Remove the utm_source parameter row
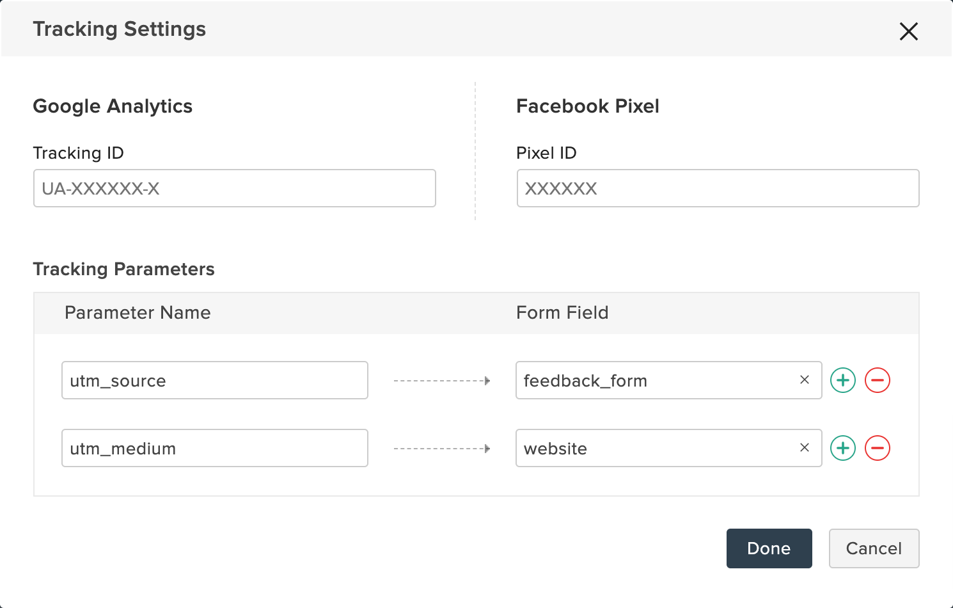 click(x=878, y=380)
